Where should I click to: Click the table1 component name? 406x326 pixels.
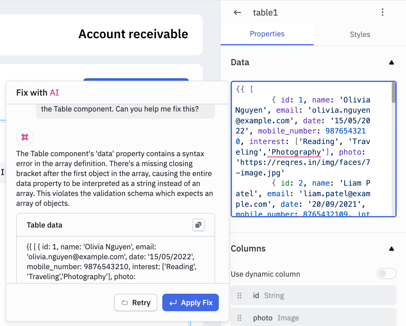tap(265, 13)
